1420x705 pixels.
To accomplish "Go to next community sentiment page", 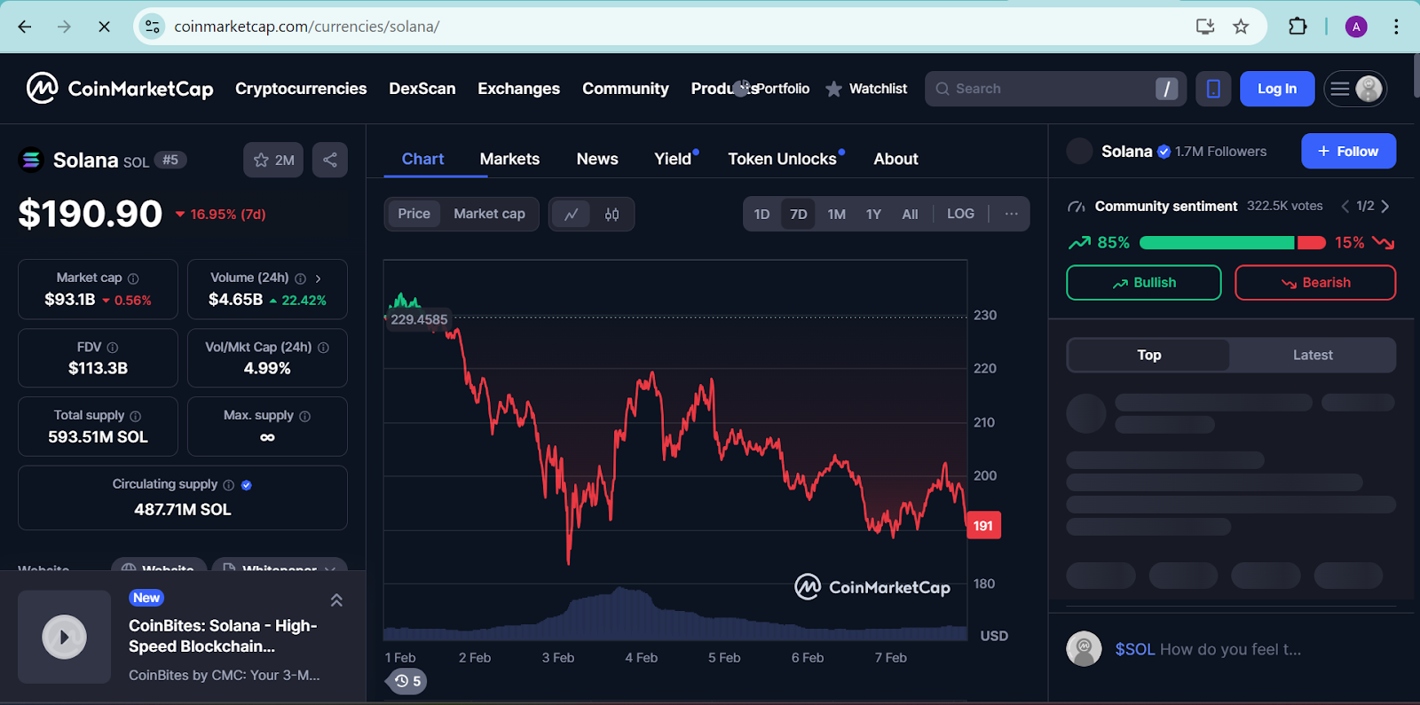I will (1384, 206).
